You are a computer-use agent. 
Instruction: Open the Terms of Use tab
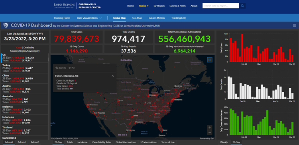pyautogui.click(x=168, y=142)
